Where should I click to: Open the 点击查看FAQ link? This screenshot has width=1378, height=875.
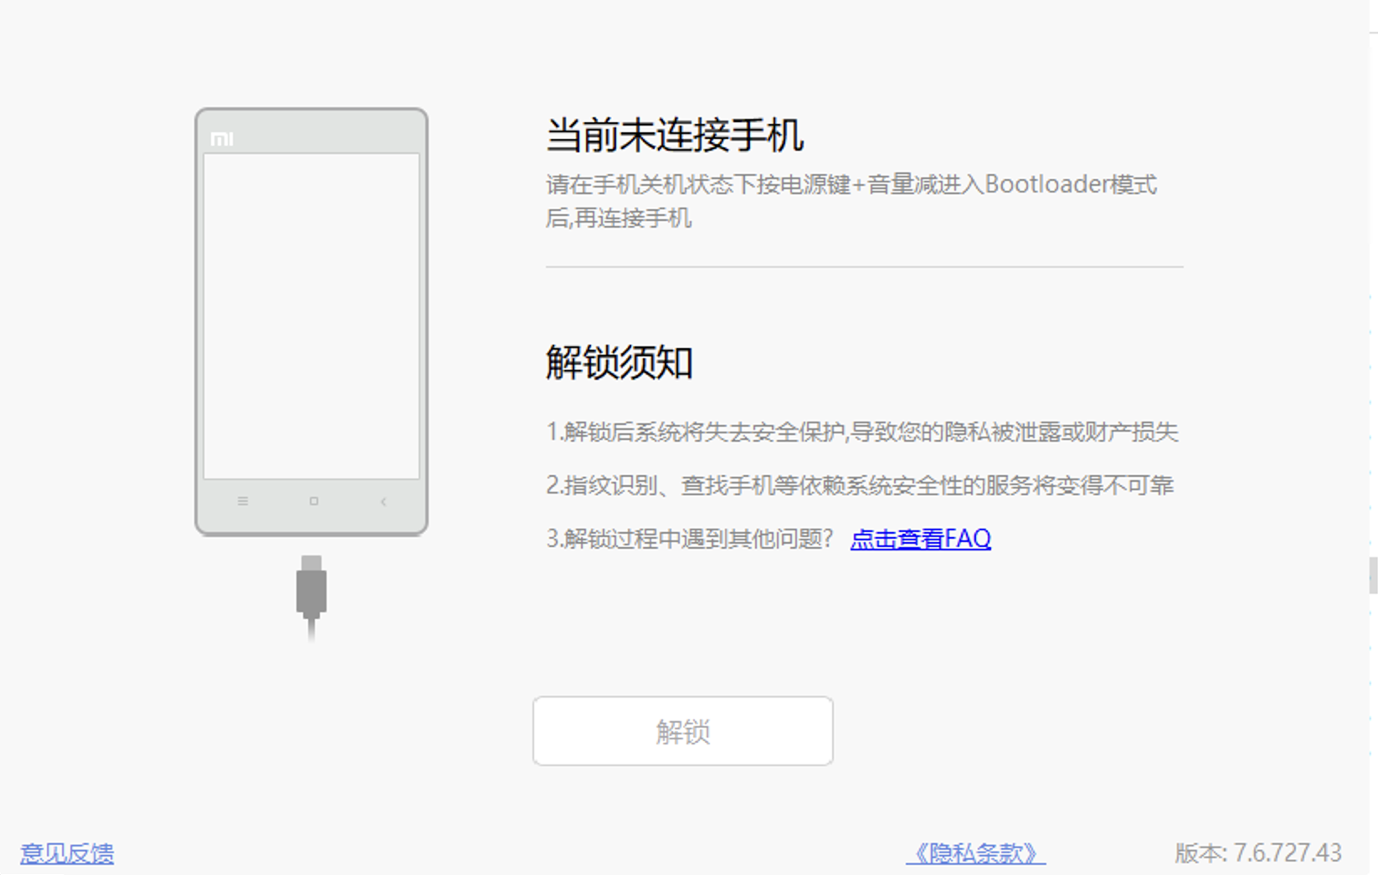pos(921,539)
